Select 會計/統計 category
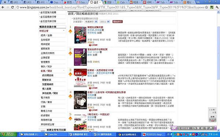This screenshot has width=220, height=137. [x=47, y=66]
